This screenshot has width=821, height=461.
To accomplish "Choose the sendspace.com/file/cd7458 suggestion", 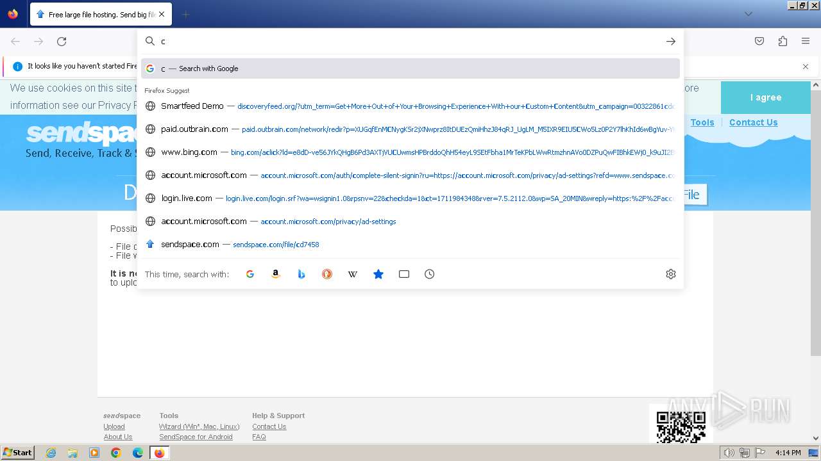I will [x=410, y=245].
